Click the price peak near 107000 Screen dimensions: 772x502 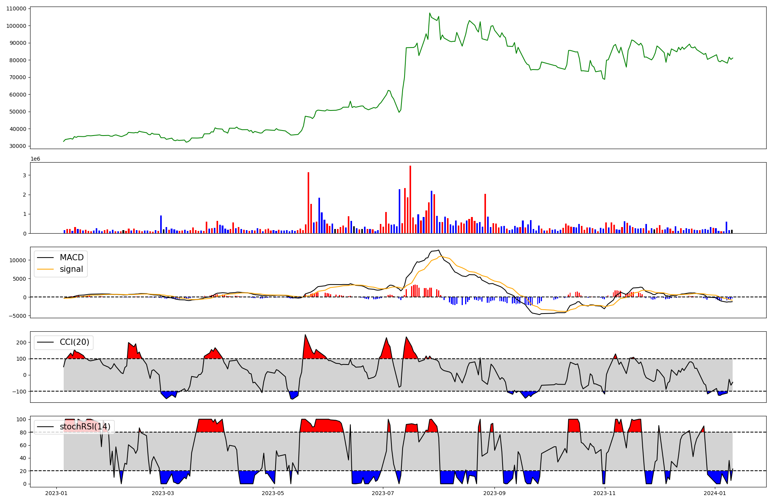click(430, 13)
